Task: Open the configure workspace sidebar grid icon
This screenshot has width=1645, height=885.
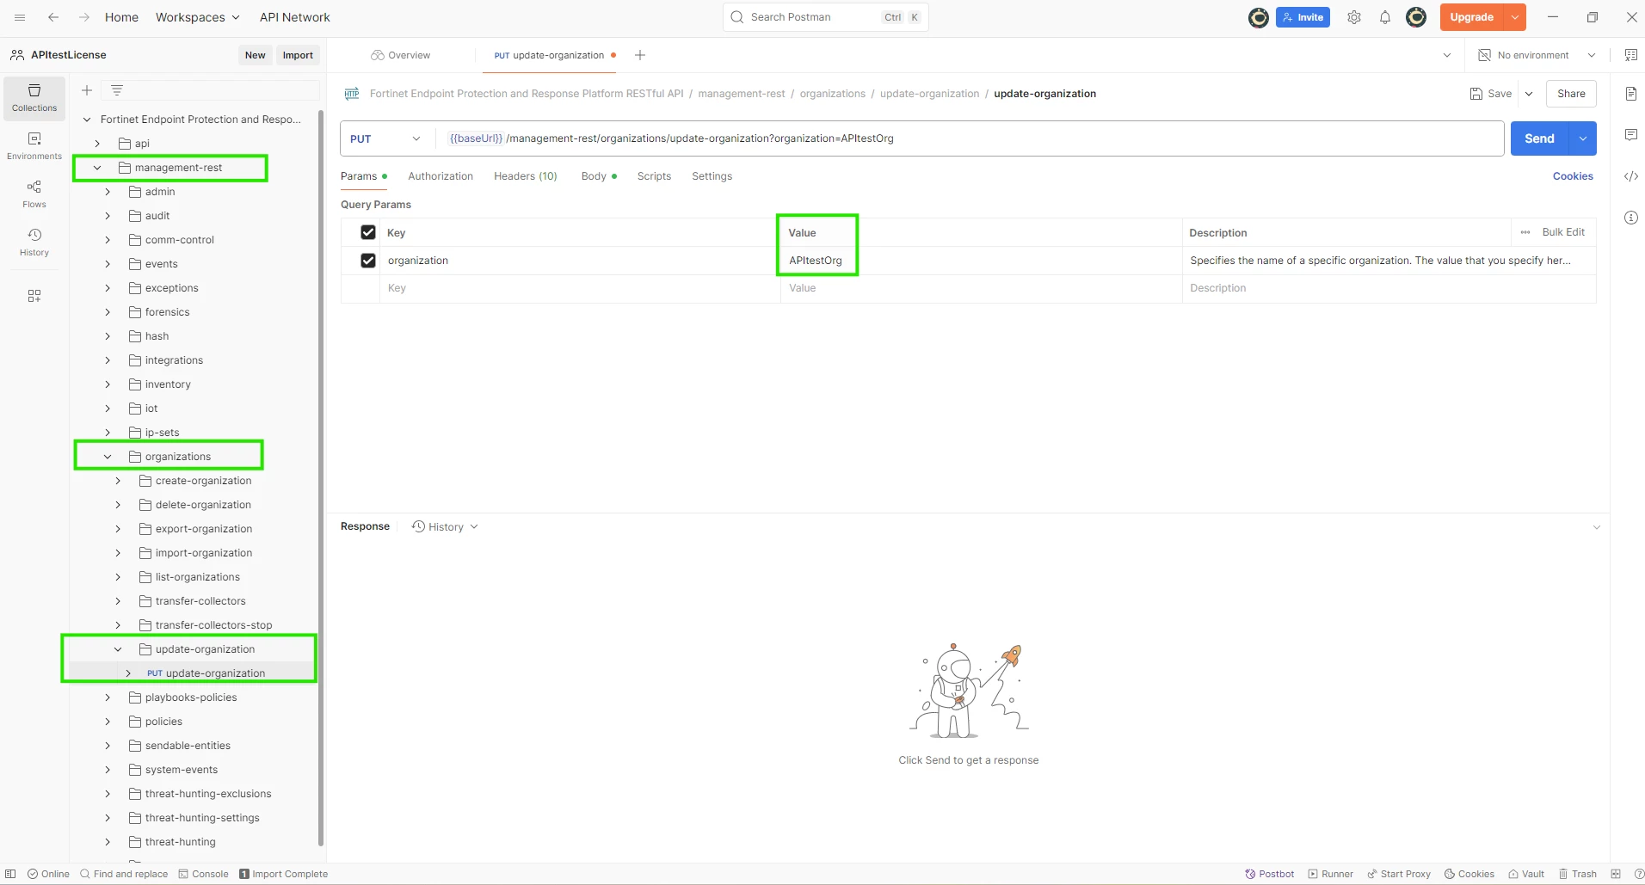Action: [34, 296]
